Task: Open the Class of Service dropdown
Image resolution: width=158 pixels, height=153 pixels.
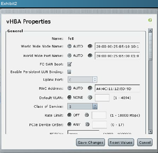Action: [x=83, y=106]
